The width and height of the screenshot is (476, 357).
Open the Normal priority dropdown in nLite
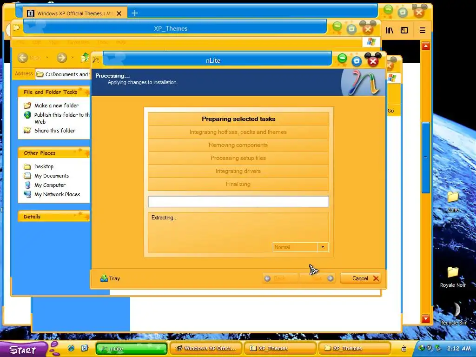click(323, 247)
